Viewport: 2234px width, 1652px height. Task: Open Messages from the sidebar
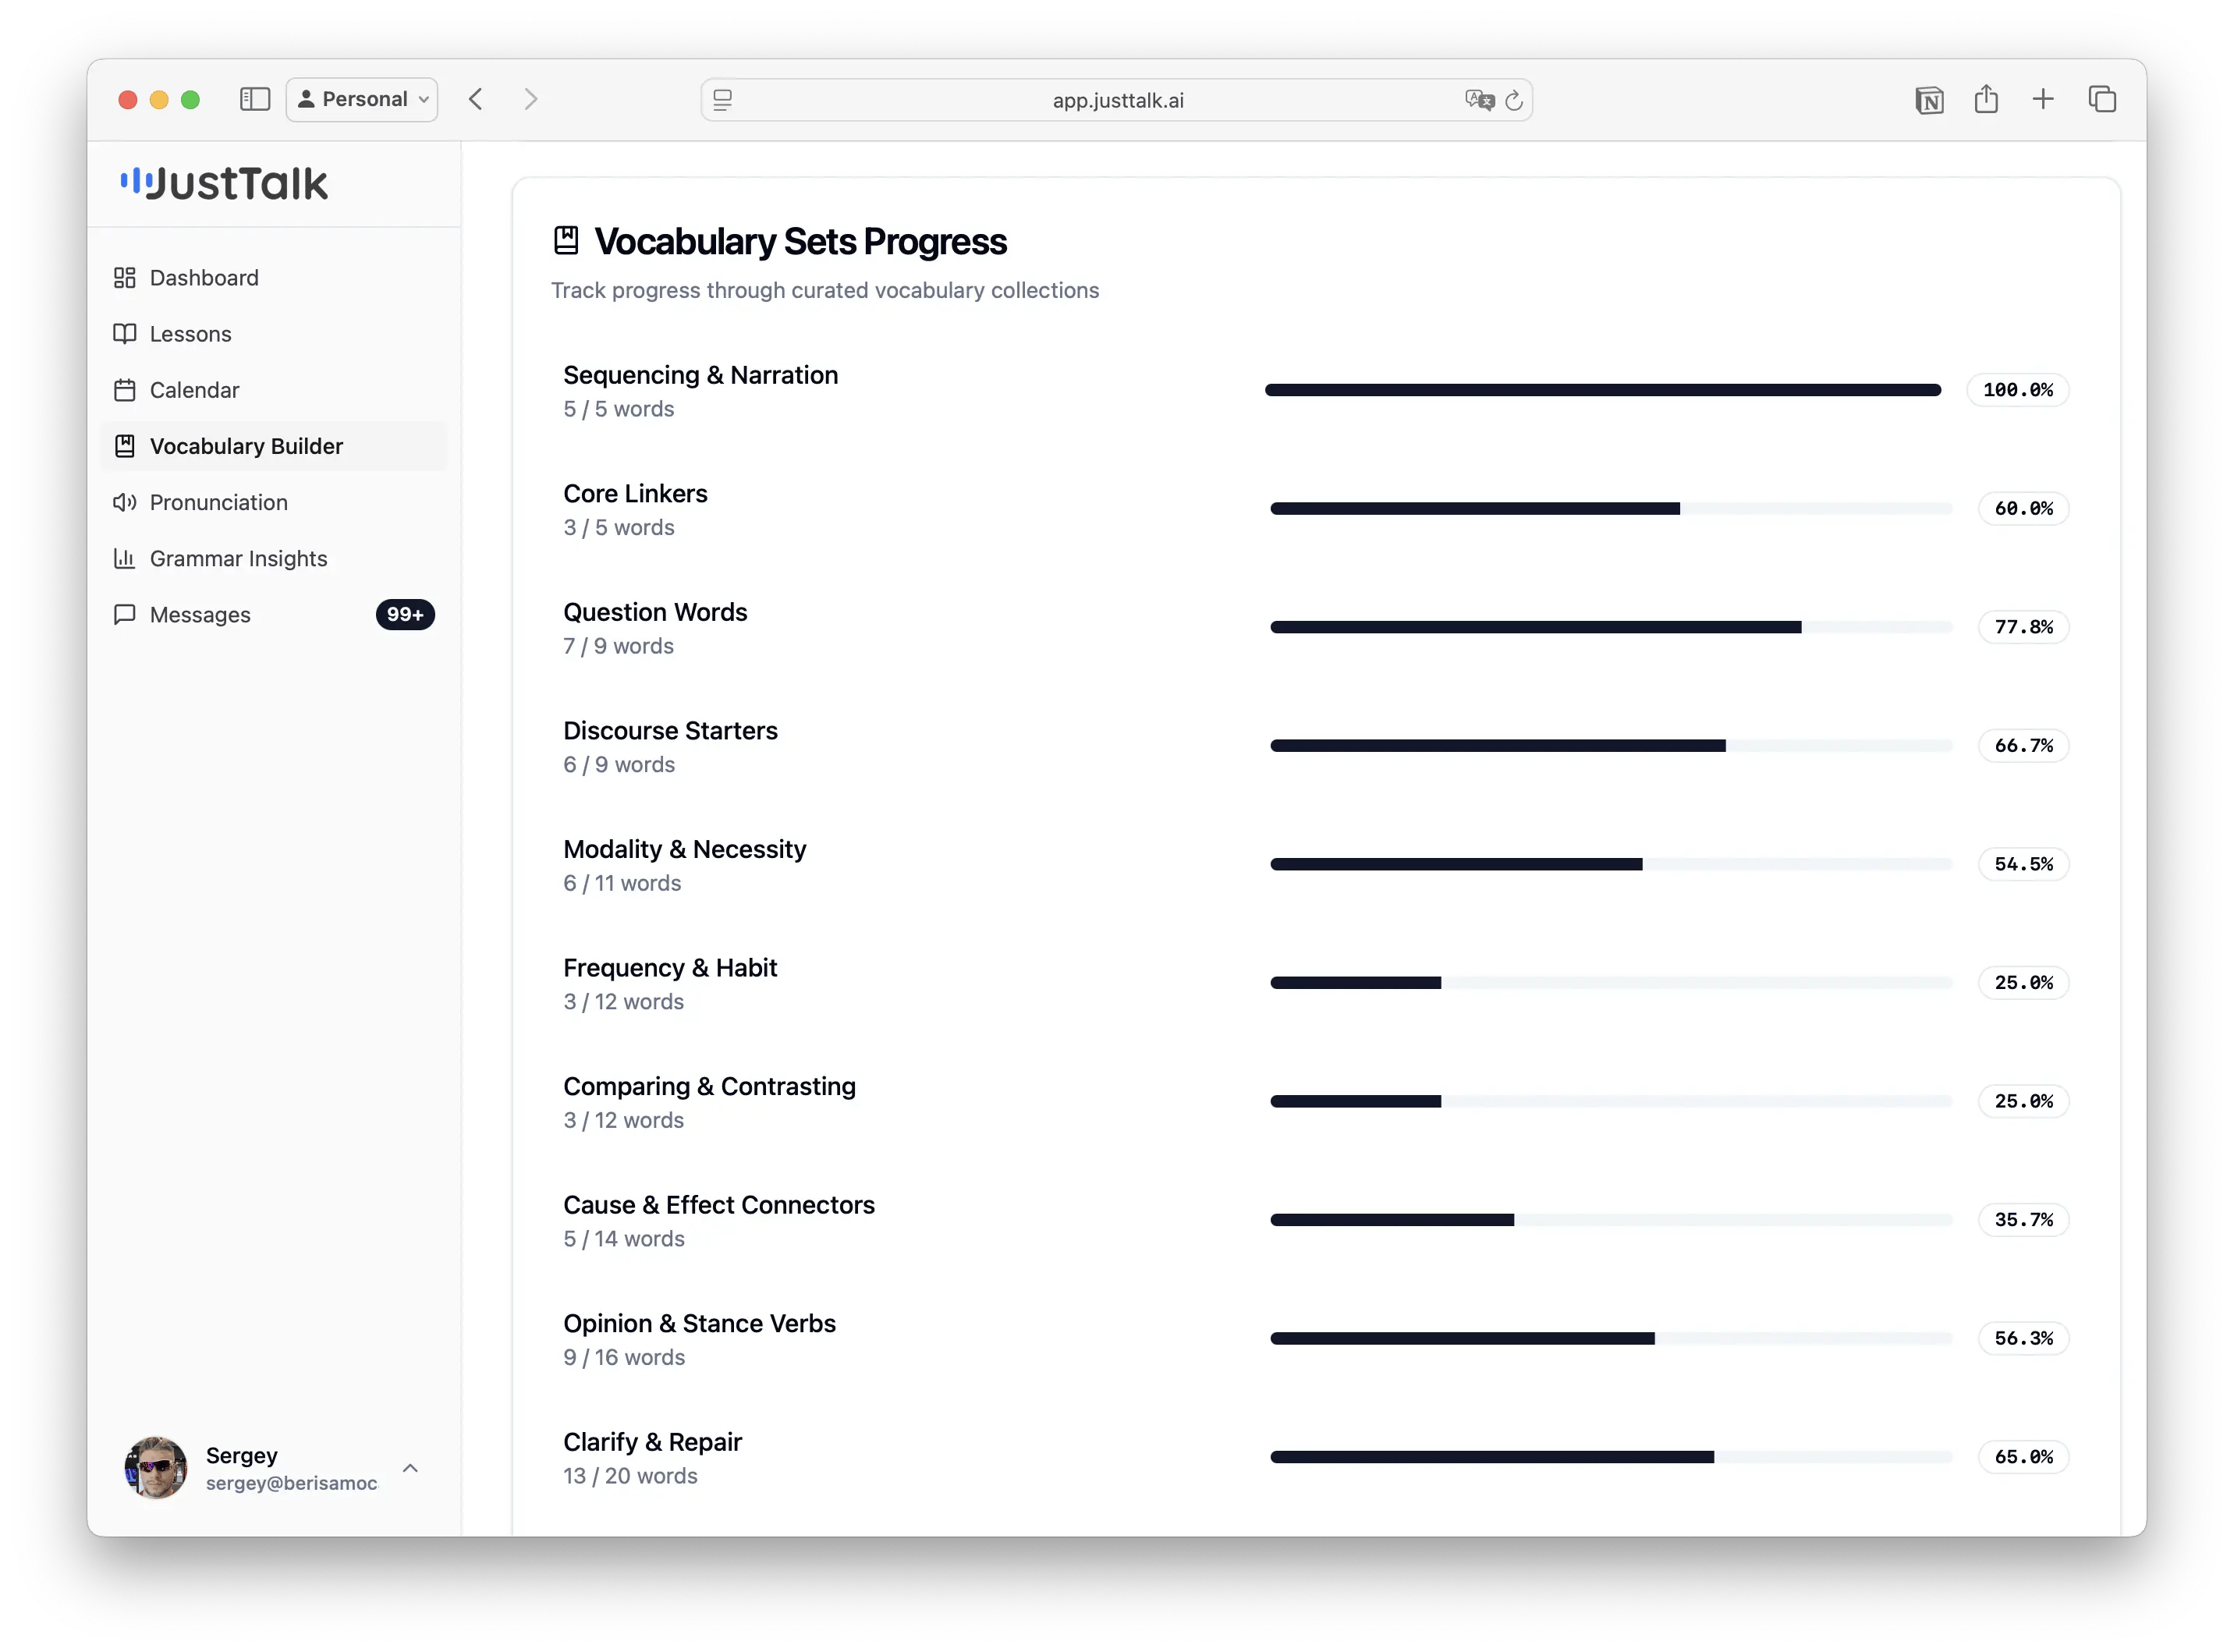pos(273,614)
